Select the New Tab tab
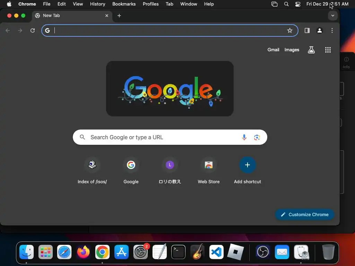This screenshot has height=266, width=355. coord(71,16)
